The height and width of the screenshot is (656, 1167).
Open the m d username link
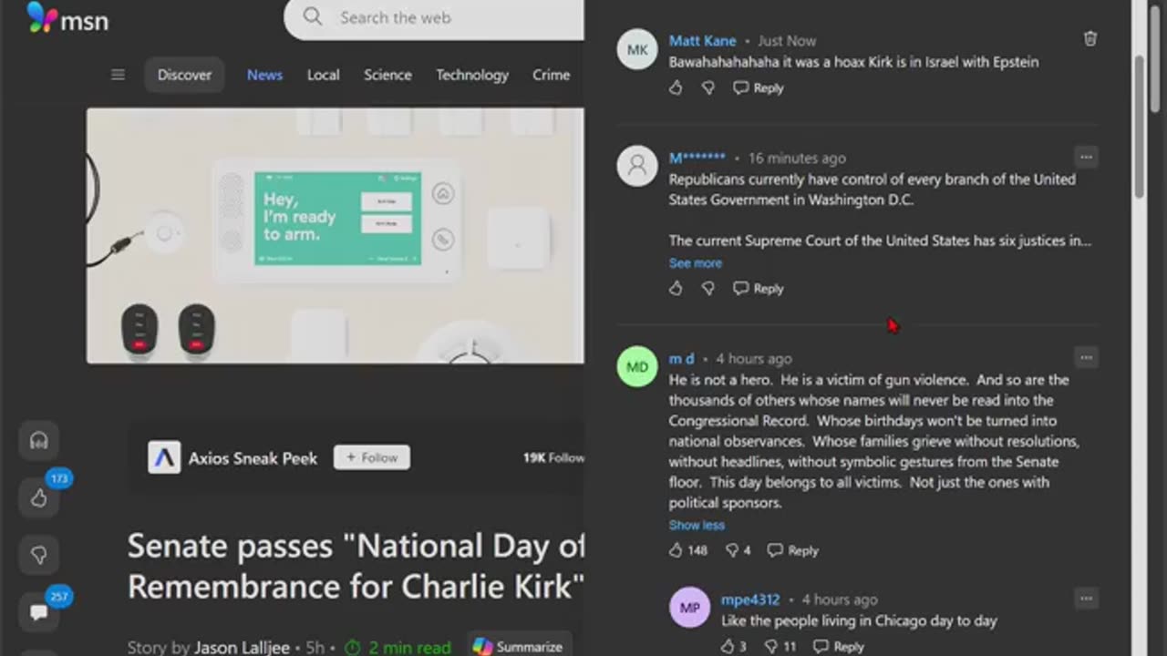point(681,358)
